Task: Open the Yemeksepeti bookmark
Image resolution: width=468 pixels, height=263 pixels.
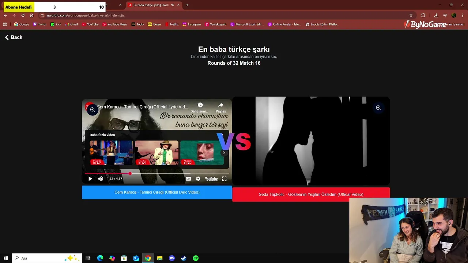Action: point(216,24)
